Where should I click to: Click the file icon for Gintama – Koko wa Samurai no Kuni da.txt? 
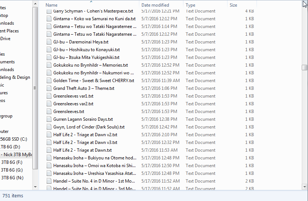pyautogui.click(x=49, y=19)
